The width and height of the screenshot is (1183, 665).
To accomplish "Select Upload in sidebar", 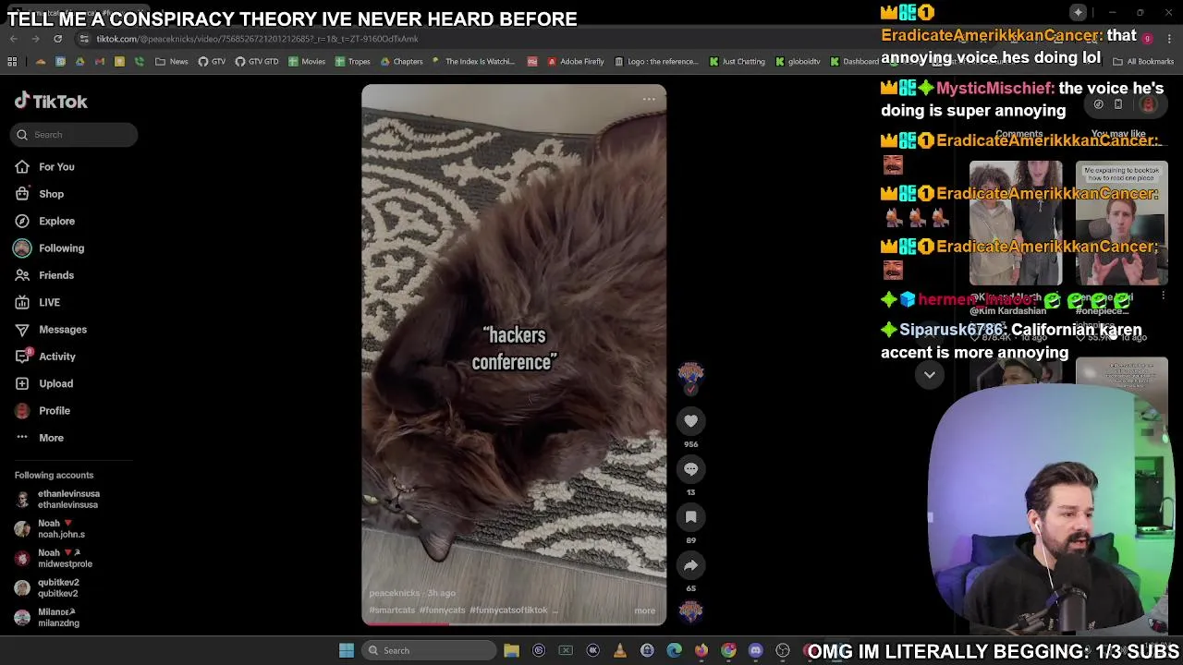I will 55,383.
